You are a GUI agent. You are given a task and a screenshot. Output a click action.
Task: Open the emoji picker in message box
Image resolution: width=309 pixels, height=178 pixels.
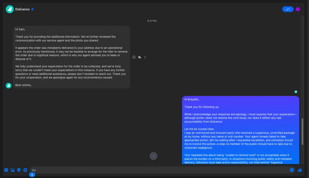pyautogui.click(x=292, y=170)
